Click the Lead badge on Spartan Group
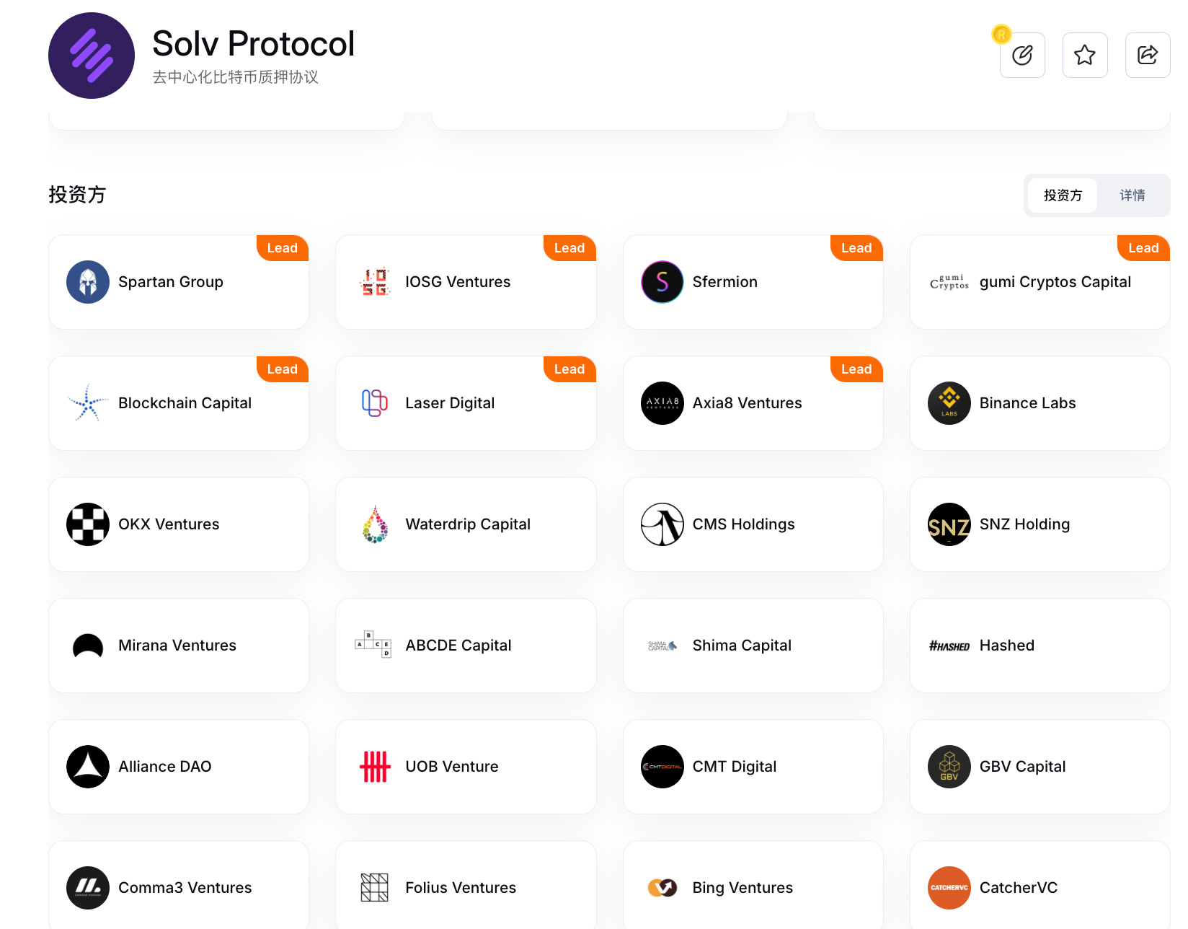Screen dimensions: 1188x929 pyautogui.click(x=283, y=248)
